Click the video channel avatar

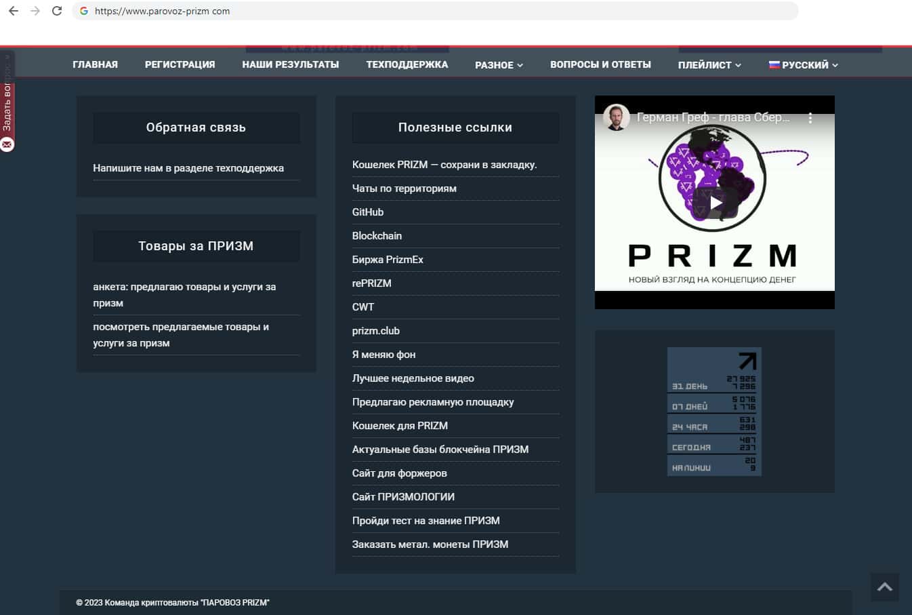coord(616,117)
